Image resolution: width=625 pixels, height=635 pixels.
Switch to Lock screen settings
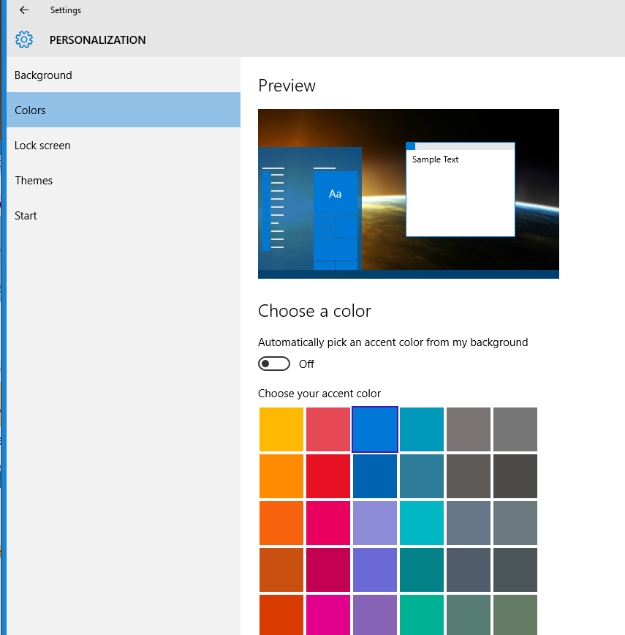(x=42, y=145)
